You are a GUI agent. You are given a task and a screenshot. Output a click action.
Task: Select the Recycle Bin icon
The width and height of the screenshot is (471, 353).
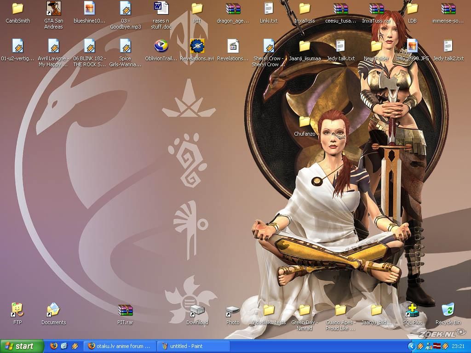coord(448,310)
